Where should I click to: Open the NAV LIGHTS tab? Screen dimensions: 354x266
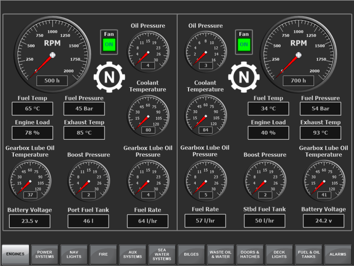[74, 254]
